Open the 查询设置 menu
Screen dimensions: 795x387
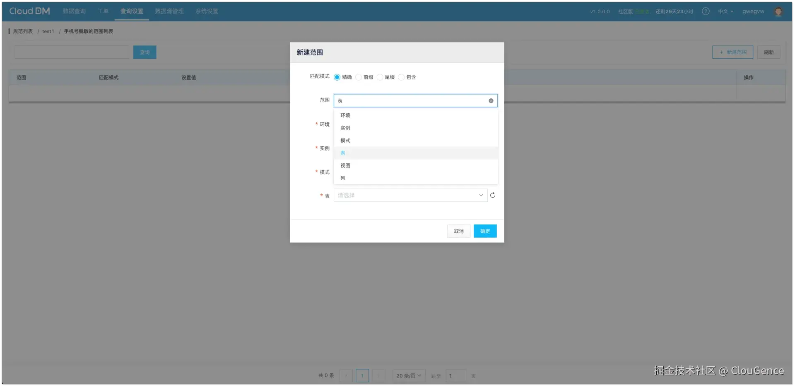(132, 11)
